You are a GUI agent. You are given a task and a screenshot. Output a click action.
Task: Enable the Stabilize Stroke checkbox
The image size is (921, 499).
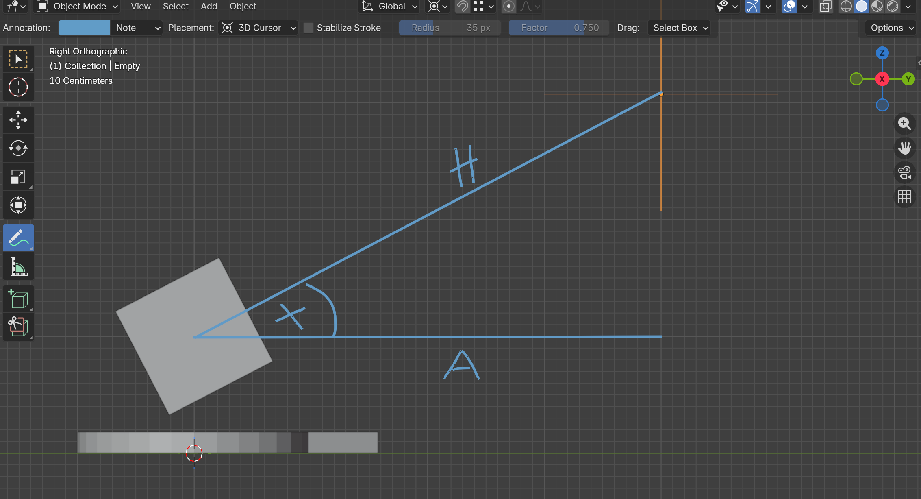[309, 28]
